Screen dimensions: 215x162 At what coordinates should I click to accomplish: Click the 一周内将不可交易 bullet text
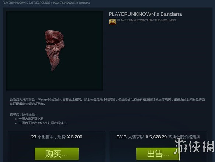tap(31, 119)
